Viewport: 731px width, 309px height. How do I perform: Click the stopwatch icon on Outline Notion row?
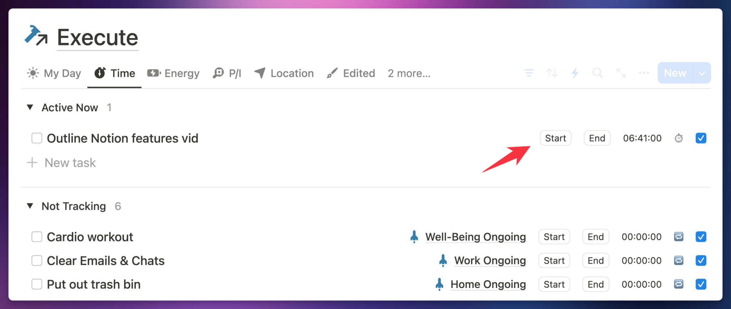coord(679,138)
